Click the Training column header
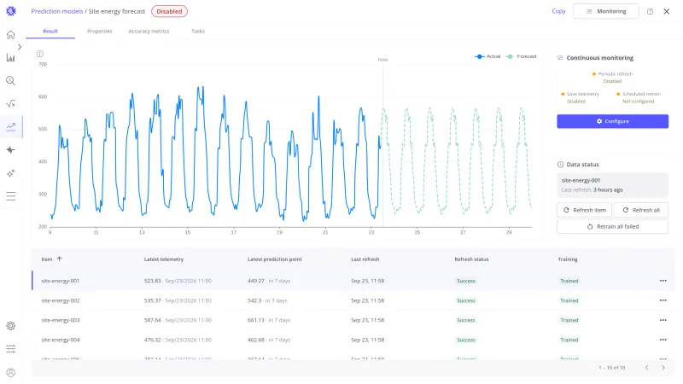This screenshot has width=683, height=384. click(x=568, y=259)
